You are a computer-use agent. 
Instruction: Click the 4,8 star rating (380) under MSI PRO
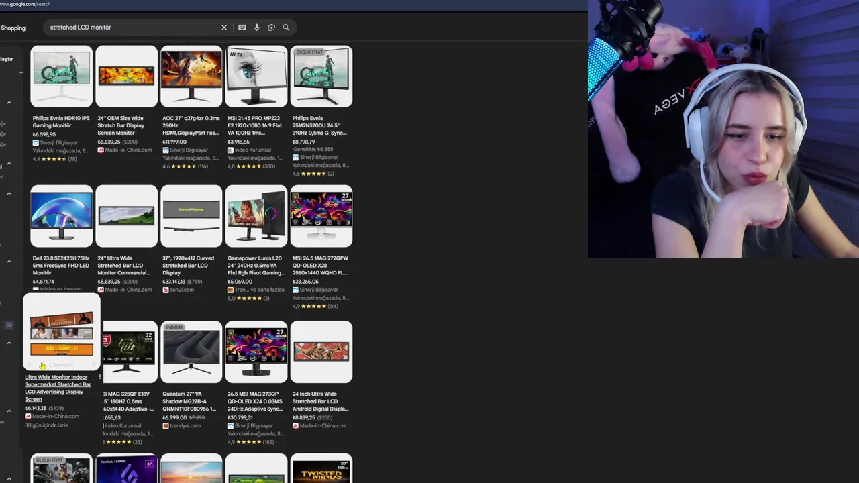pyautogui.click(x=251, y=166)
